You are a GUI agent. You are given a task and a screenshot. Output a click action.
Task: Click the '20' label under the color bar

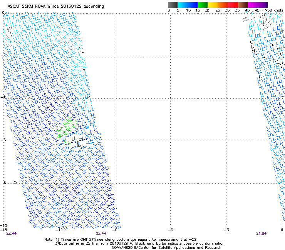coord(207,10)
